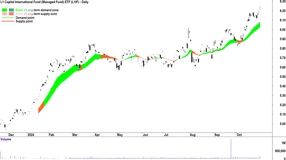Click the 1M volume axis label
Image resolution: width=286 pixels, height=160 pixels.
tap(283, 143)
